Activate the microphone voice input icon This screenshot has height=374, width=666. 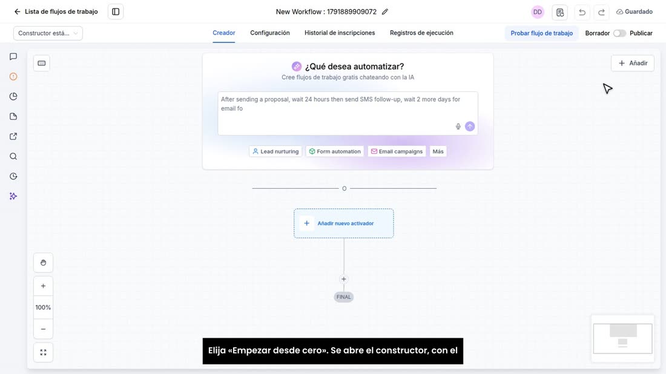click(458, 126)
